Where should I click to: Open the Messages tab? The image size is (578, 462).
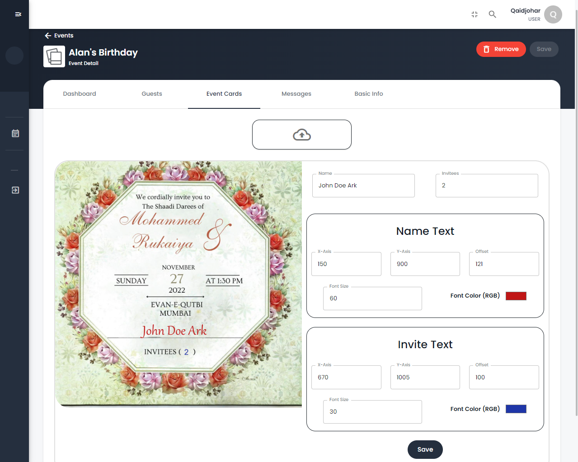(296, 93)
